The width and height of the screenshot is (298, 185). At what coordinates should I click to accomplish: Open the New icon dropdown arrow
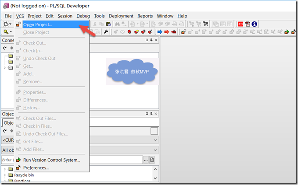click(x=11, y=24)
